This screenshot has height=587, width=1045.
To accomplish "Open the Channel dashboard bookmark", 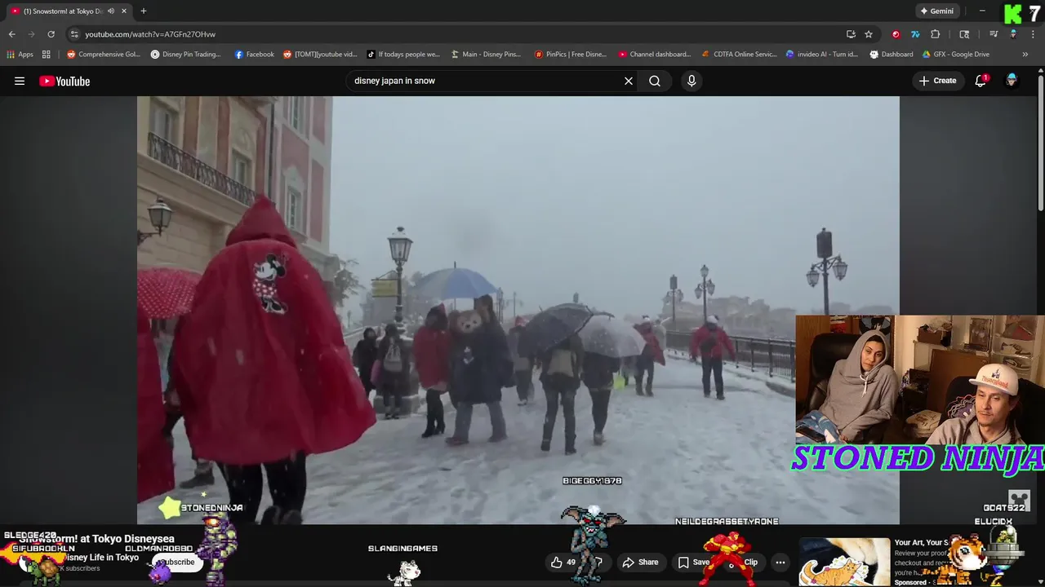I will tap(655, 55).
